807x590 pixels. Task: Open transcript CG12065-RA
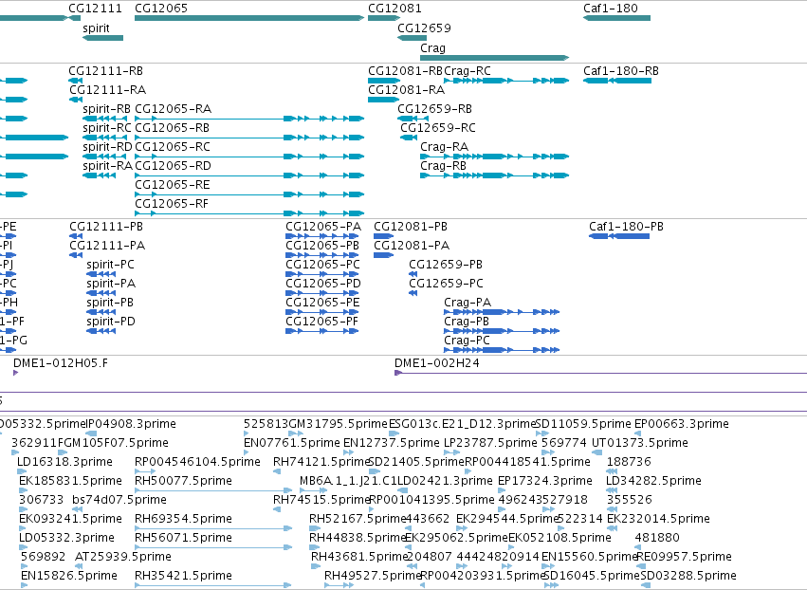(x=173, y=109)
